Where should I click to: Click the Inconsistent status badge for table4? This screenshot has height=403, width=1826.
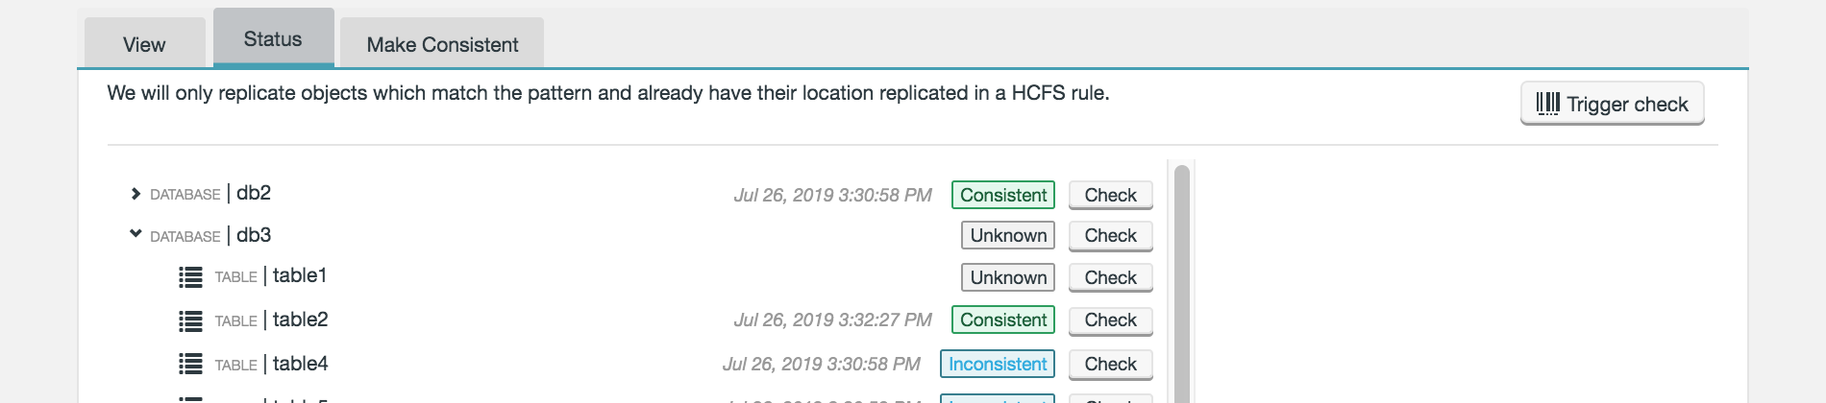click(997, 365)
